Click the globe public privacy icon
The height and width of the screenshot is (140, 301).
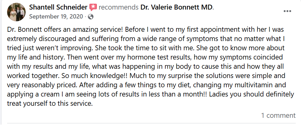[91, 17]
